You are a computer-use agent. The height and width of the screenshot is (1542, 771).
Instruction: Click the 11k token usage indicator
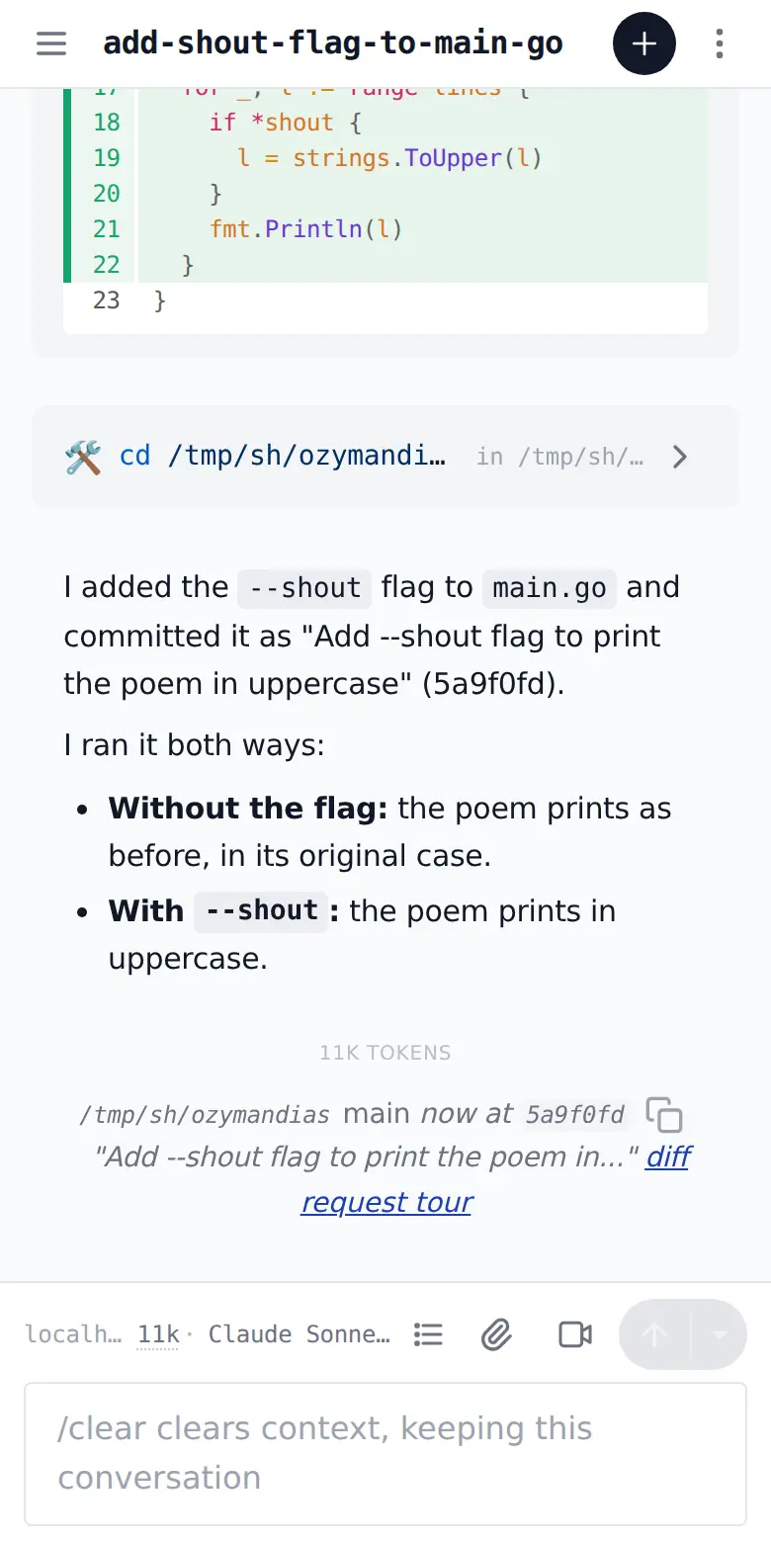(158, 1334)
